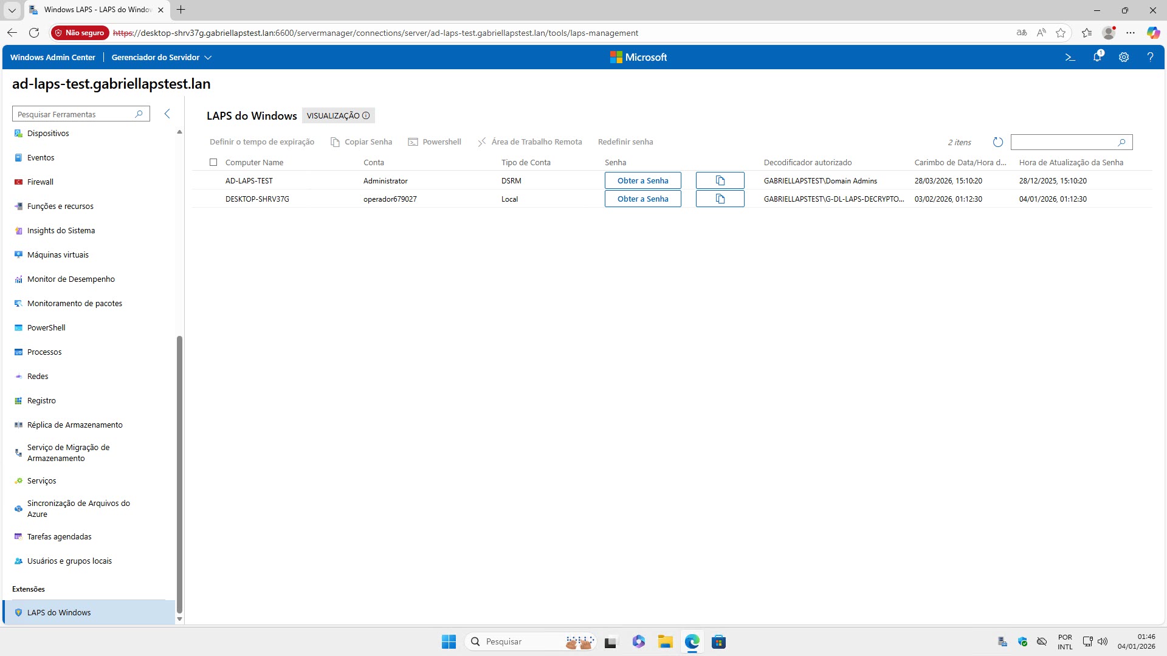Toggle the select-all checkbox in the table header
The height and width of the screenshot is (656, 1167).
[x=213, y=162]
